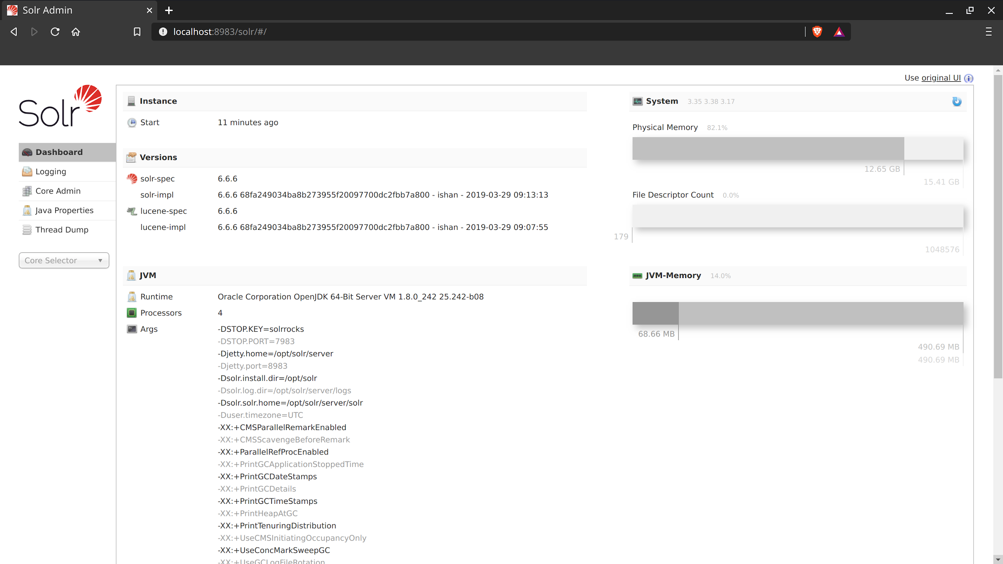The image size is (1003, 564).
Task: Open Core Admin in sidebar
Action: tap(58, 191)
